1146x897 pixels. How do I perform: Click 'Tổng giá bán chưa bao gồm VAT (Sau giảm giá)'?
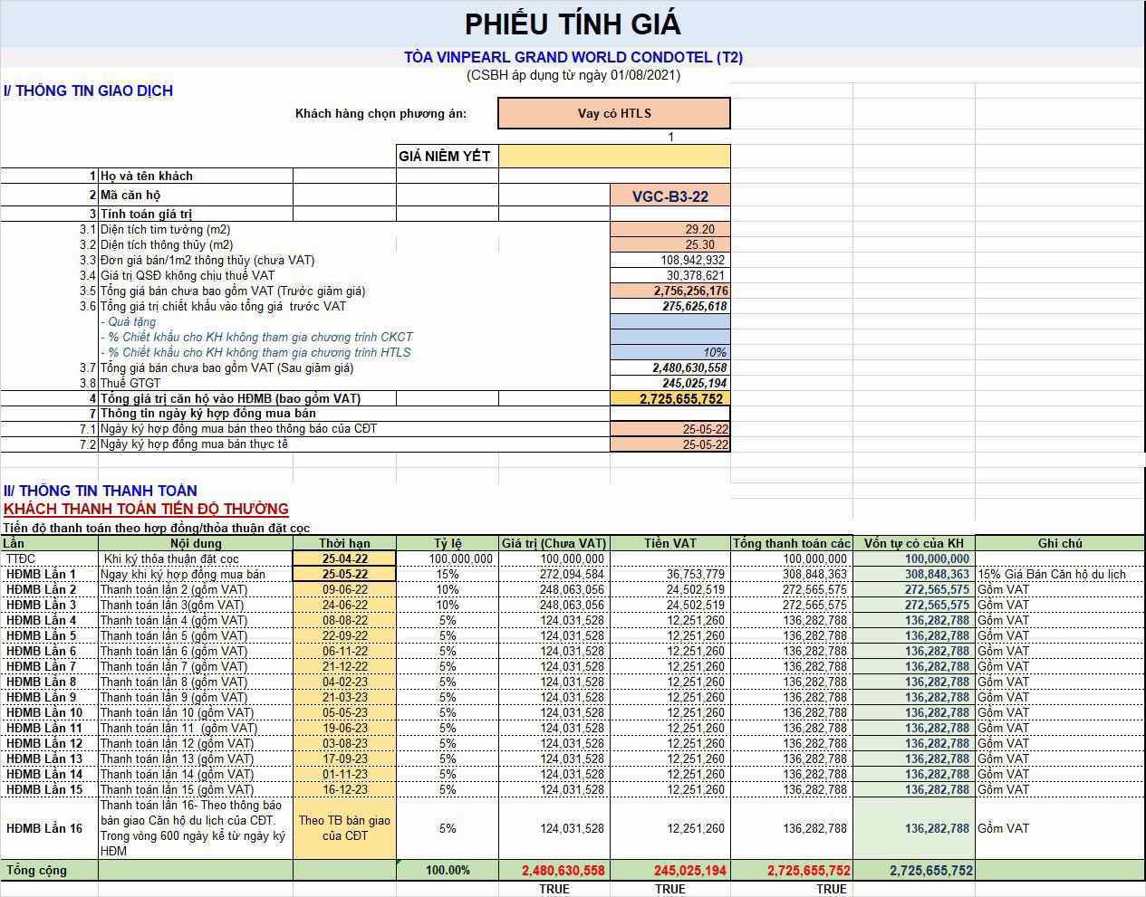point(227,368)
